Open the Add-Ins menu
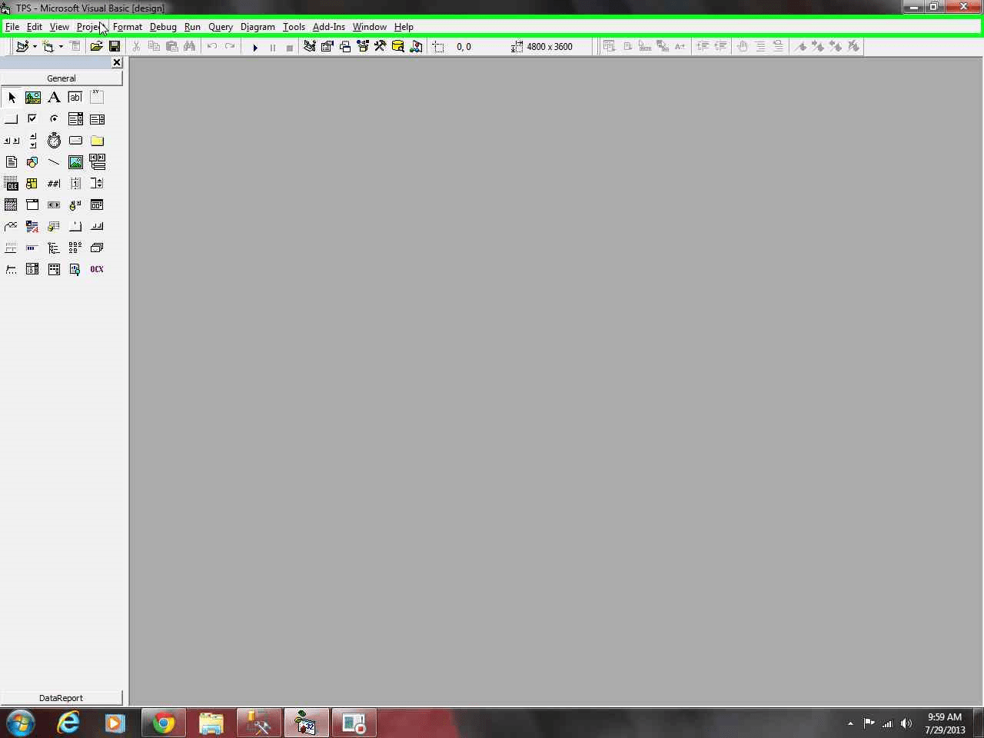 click(x=329, y=27)
